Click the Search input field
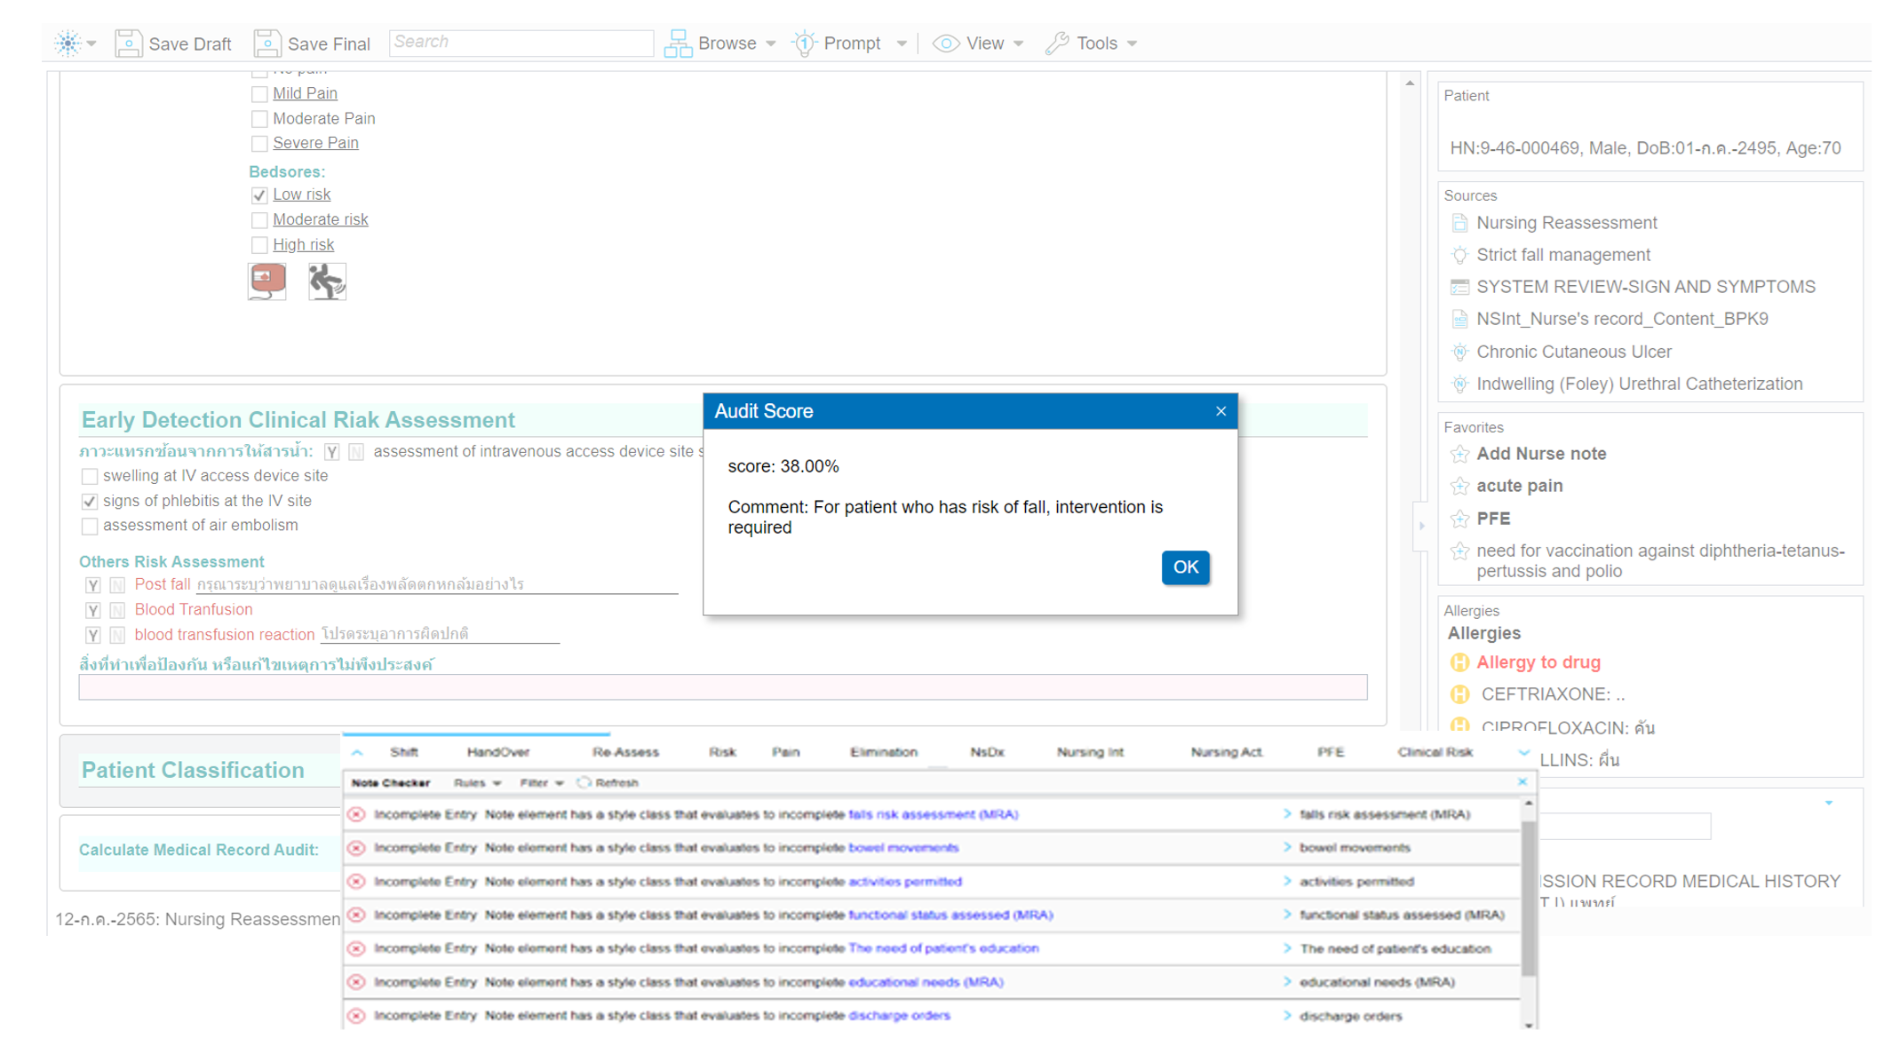The width and height of the screenshot is (1900, 1054). [521, 43]
